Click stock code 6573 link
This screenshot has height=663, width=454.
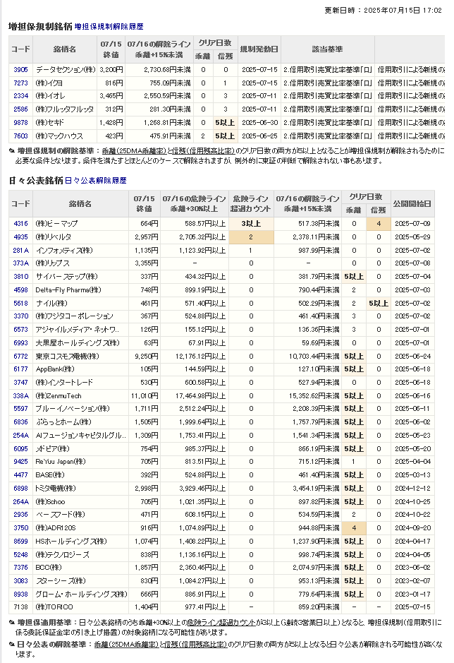pos(20,330)
